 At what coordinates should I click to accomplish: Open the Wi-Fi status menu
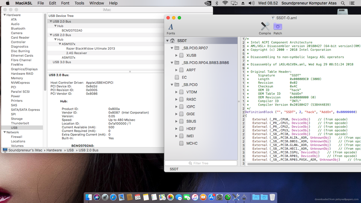click(225, 3)
